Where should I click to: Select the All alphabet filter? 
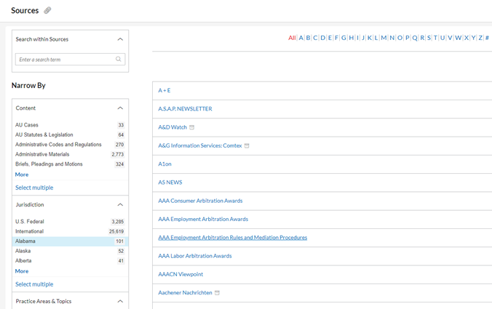292,38
